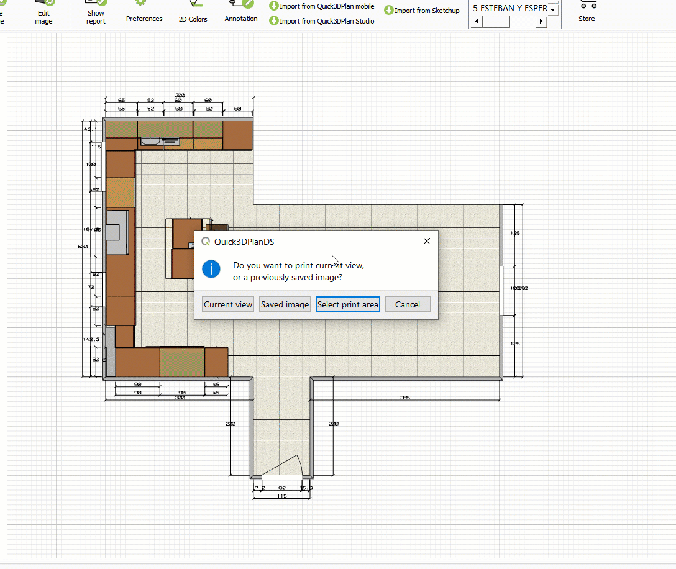Choose the Saved image button

tap(285, 304)
